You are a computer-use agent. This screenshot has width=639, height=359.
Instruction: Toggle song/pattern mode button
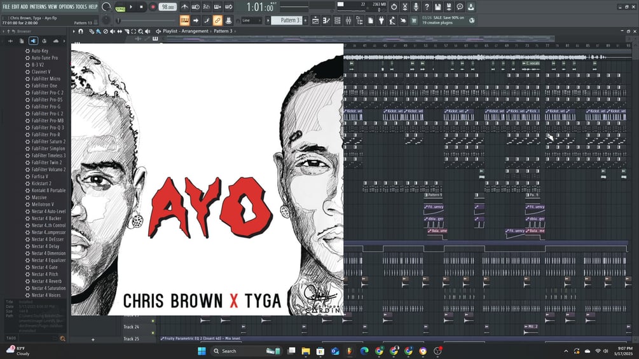(120, 8)
